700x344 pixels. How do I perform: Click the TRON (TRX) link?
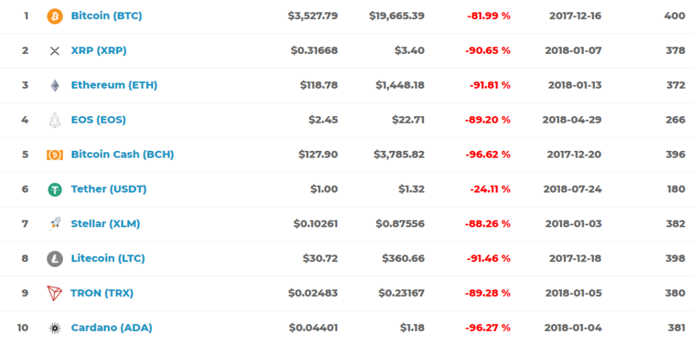(102, 293)
